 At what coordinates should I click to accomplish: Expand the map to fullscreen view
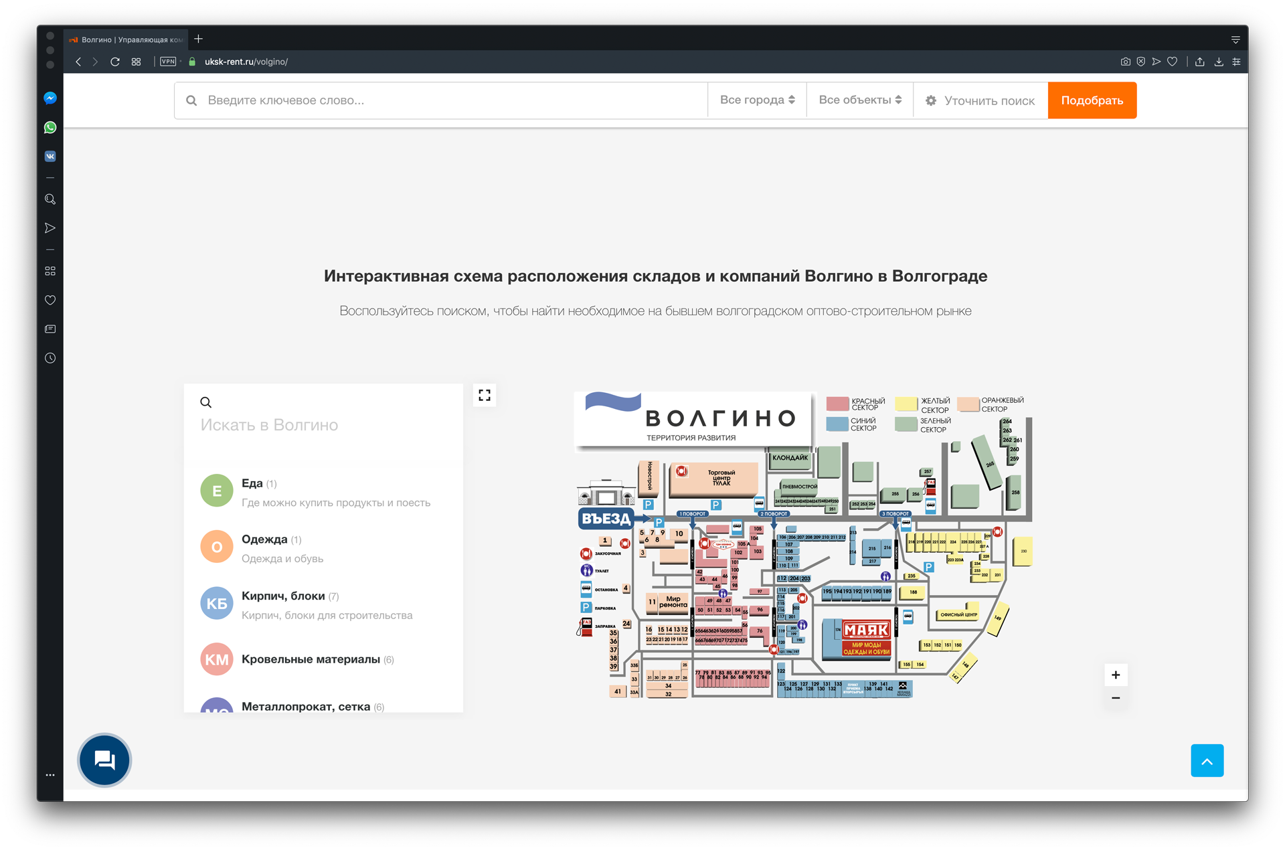click(485, 395)
